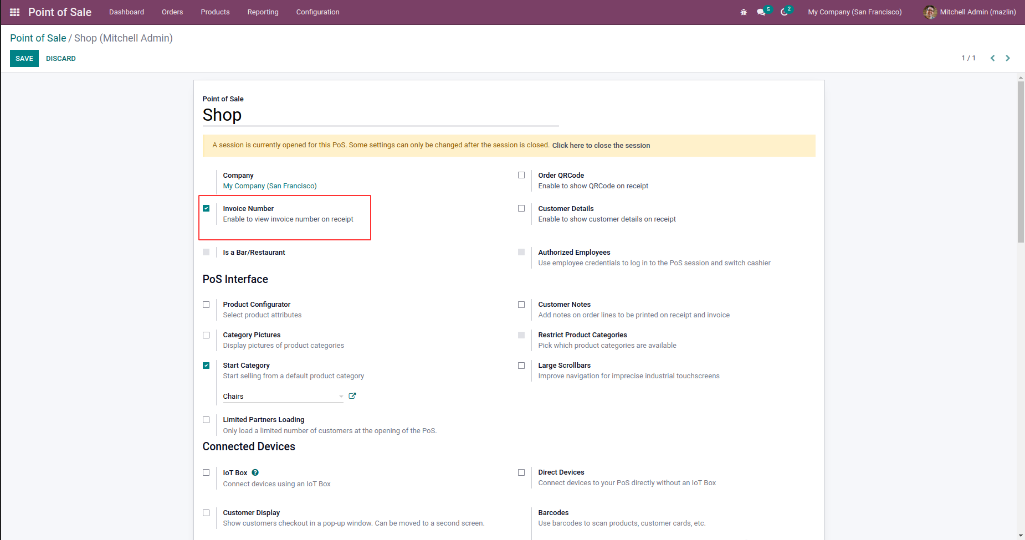Enable Customer Details on receipt

[521, 208]
